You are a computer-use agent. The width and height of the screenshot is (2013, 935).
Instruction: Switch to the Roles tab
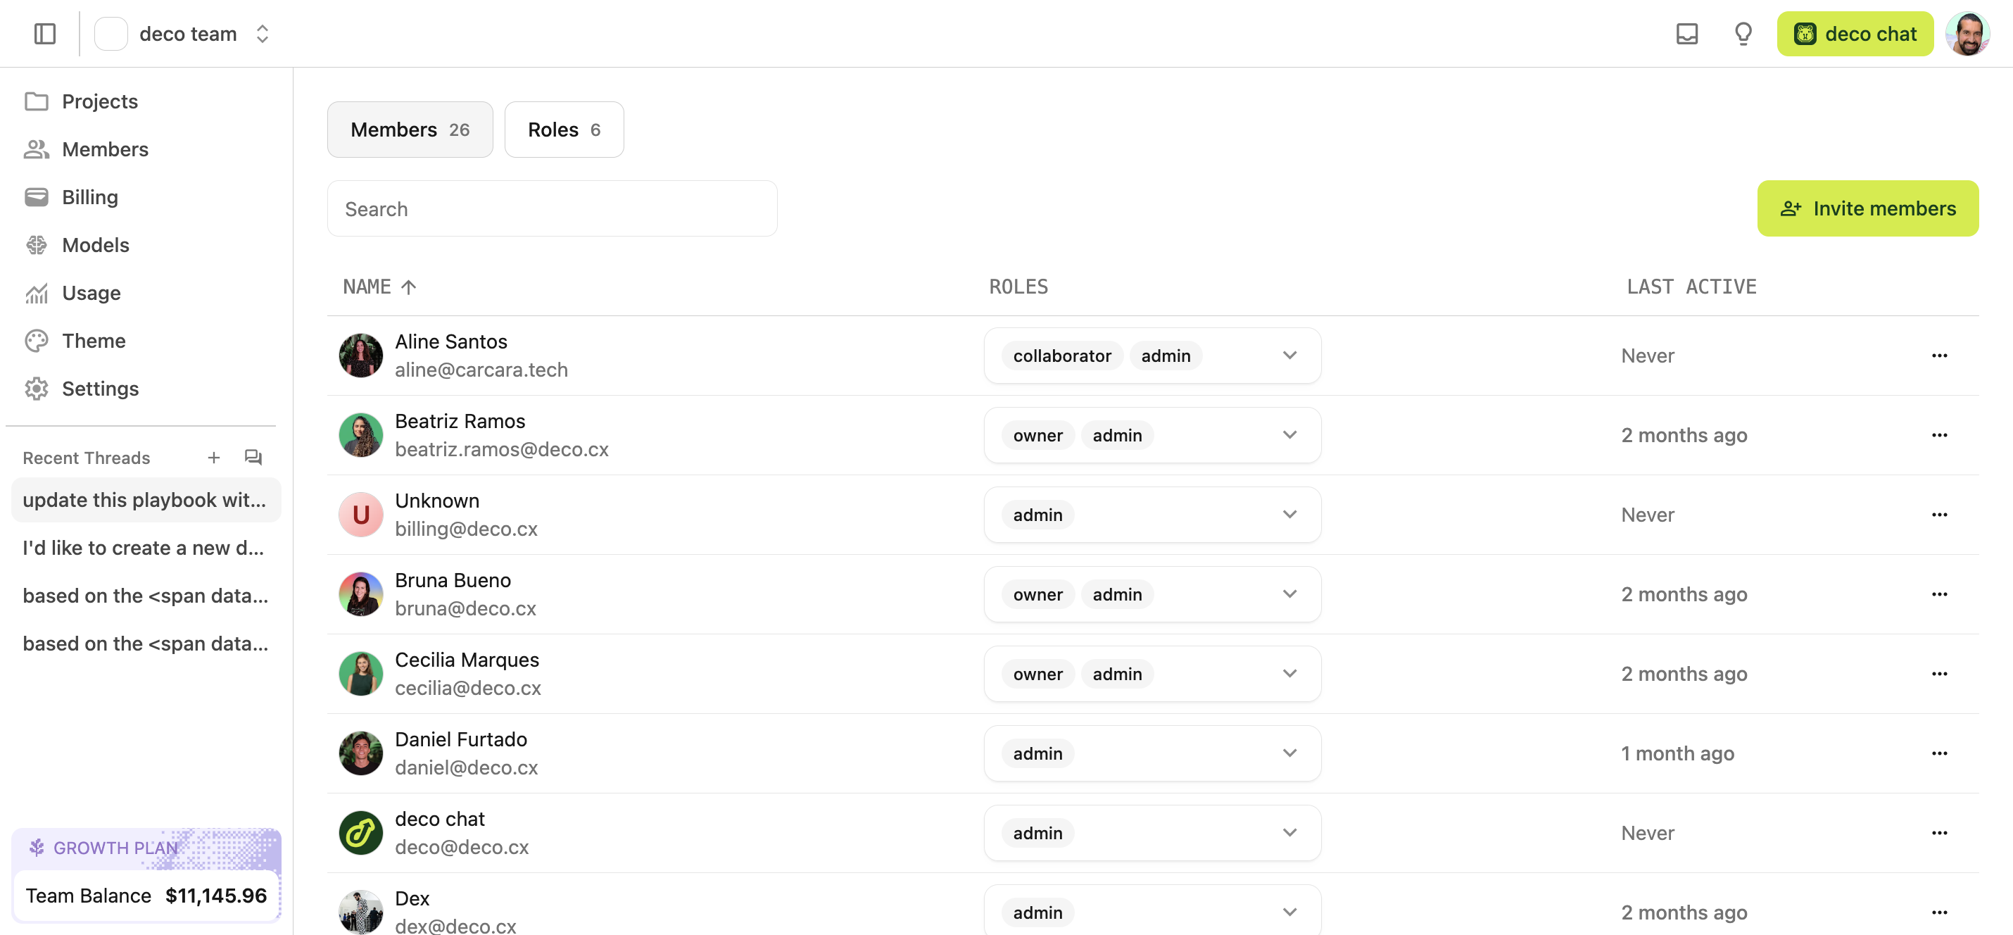563,129
